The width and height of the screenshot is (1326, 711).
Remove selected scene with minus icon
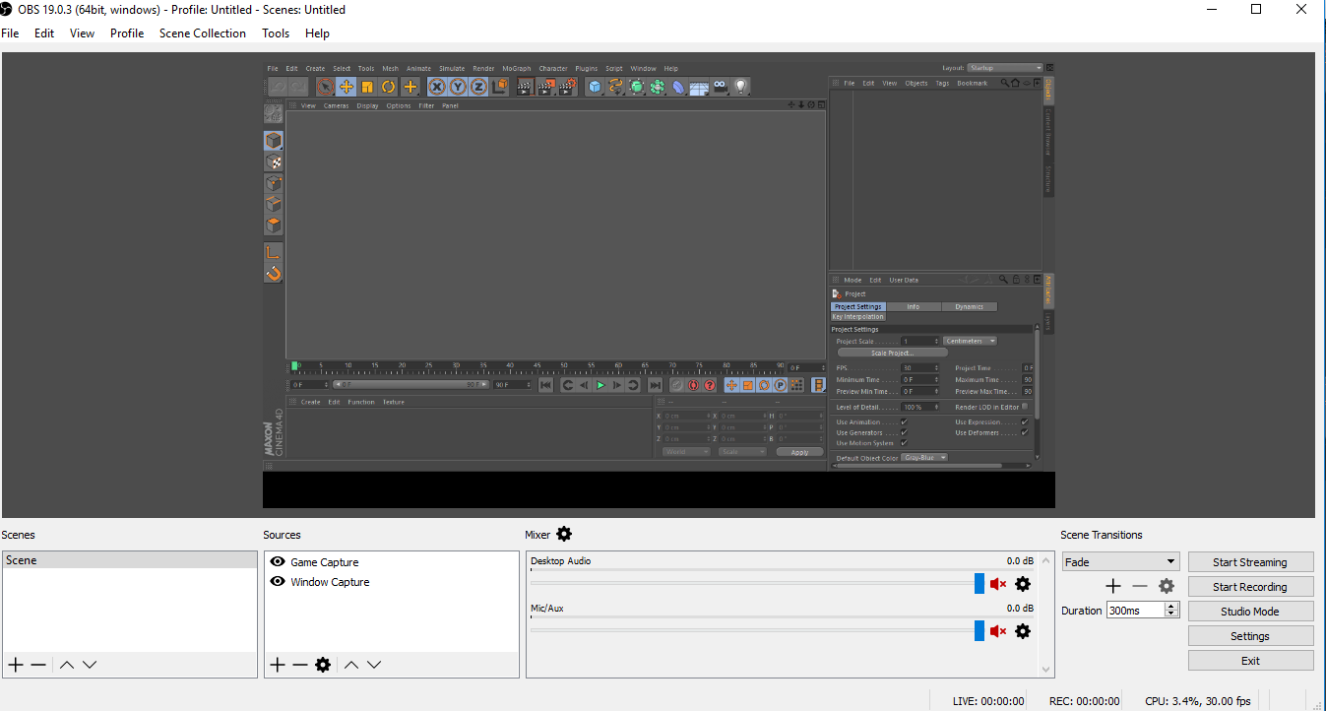(38, 665)
